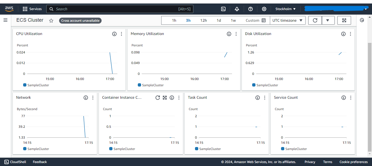Select the 1h time range
Image resolution: width=372 pixels, height=166 pixels.
(174, 20)
